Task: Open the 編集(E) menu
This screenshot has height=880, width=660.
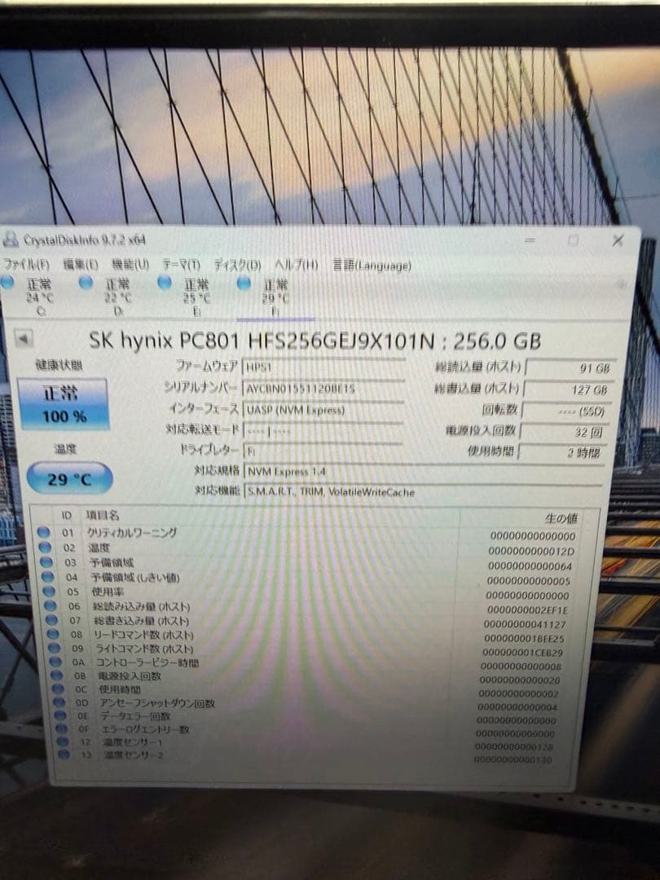Action: [80, 264]
